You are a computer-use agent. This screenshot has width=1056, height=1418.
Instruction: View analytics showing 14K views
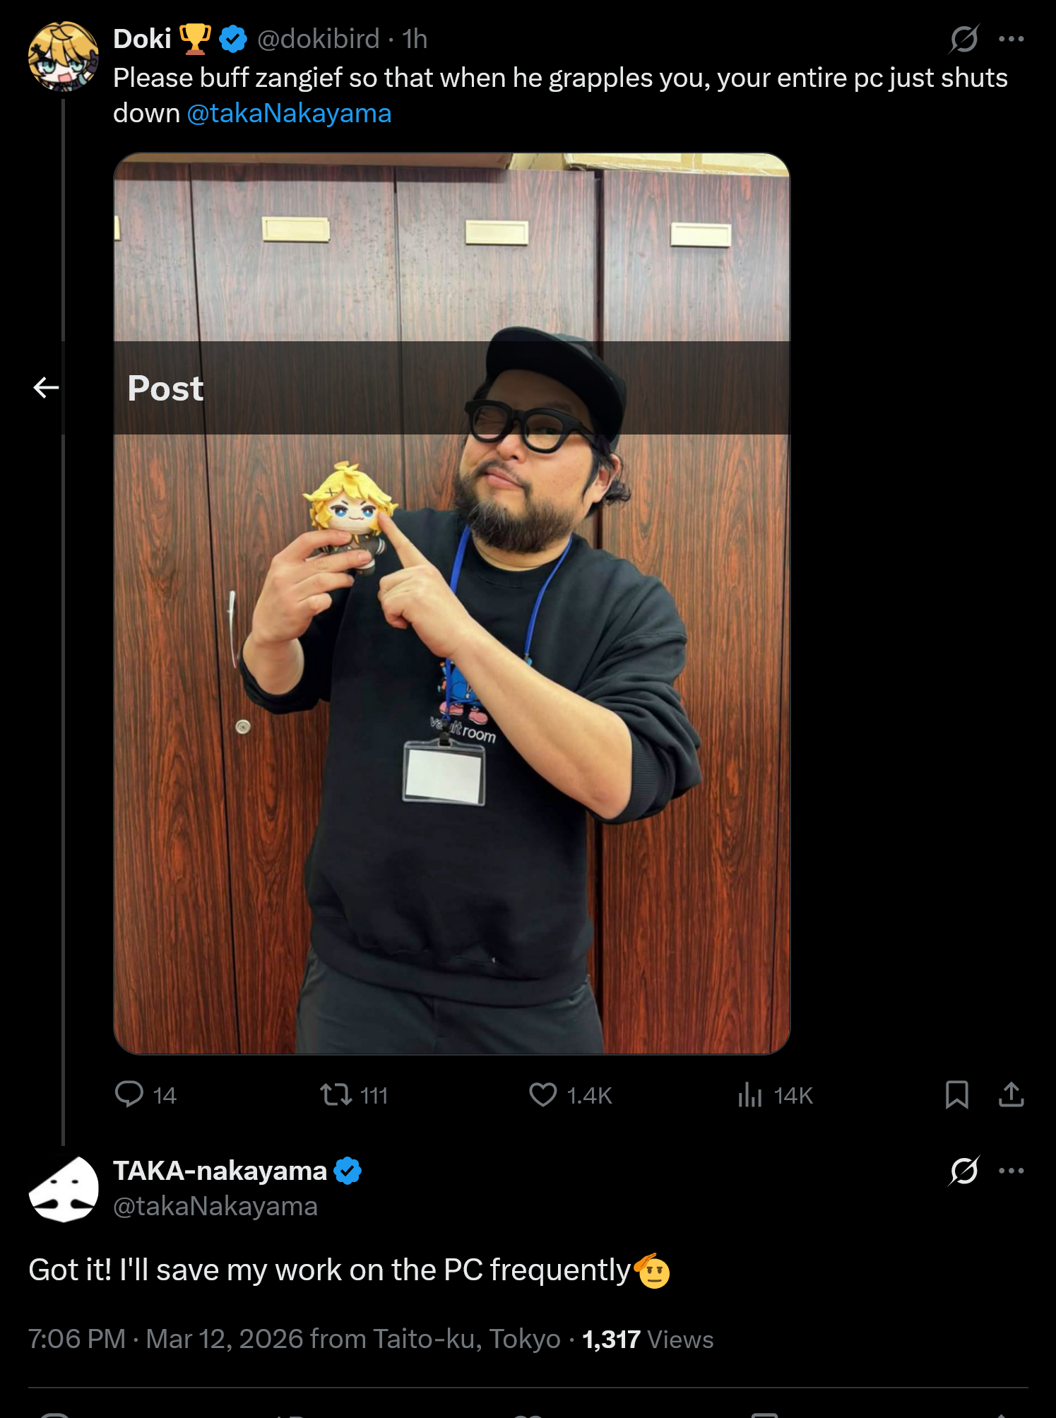[x=775, y=1094]
